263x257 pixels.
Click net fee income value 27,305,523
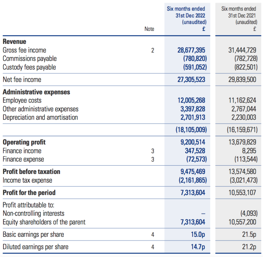(x=191, y=80)
